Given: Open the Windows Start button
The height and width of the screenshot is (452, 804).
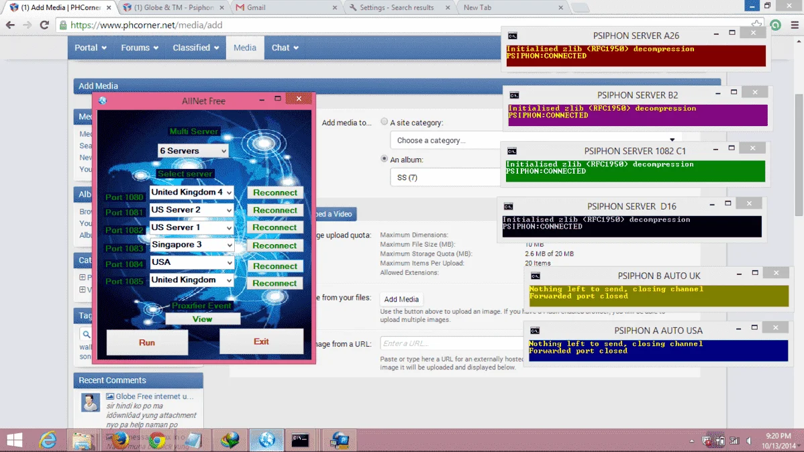Looking at the screenshot, I should pos(14,440).
